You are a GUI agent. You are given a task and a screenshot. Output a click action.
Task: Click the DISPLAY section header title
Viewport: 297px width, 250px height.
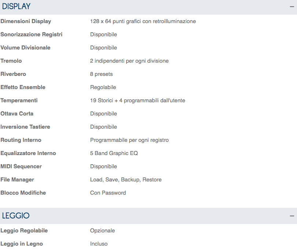coord(16,7)
